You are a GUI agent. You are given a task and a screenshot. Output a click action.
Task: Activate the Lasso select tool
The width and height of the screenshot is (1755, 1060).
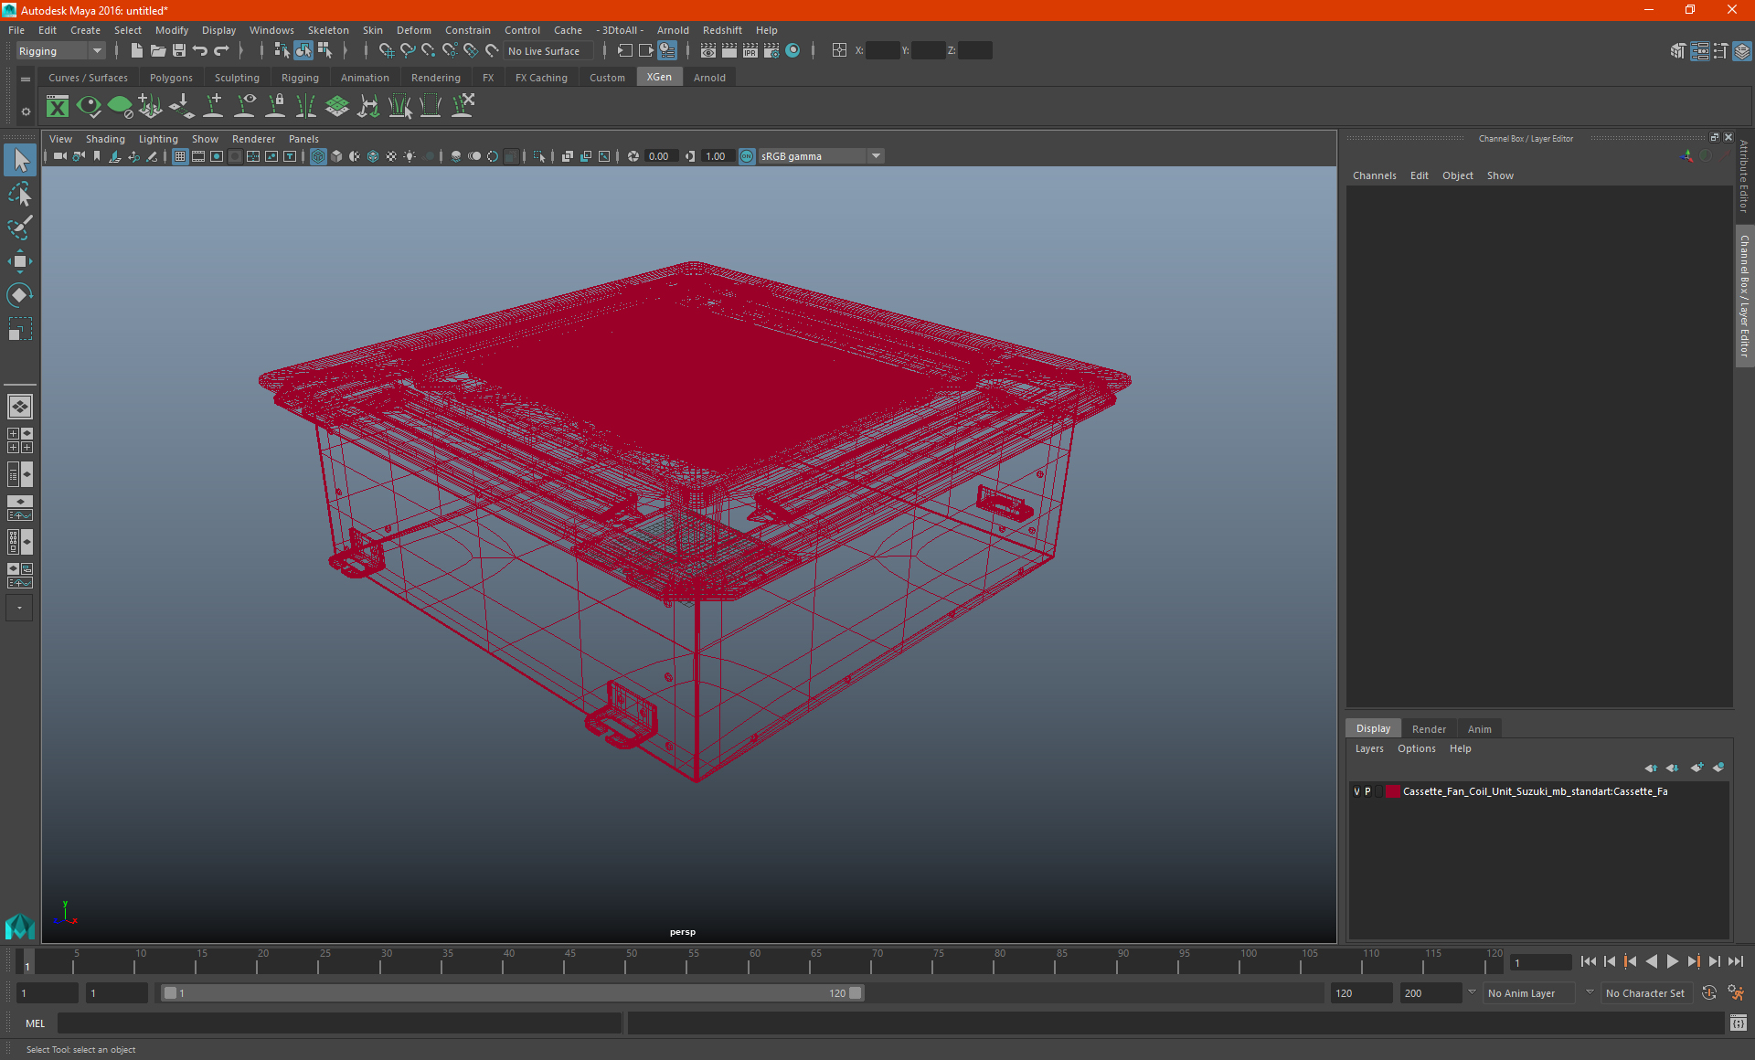[x=20, y=195]
